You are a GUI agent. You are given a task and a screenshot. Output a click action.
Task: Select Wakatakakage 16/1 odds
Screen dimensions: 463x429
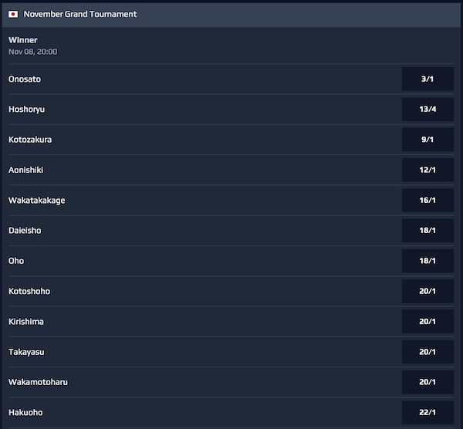(x=428, y=201)
